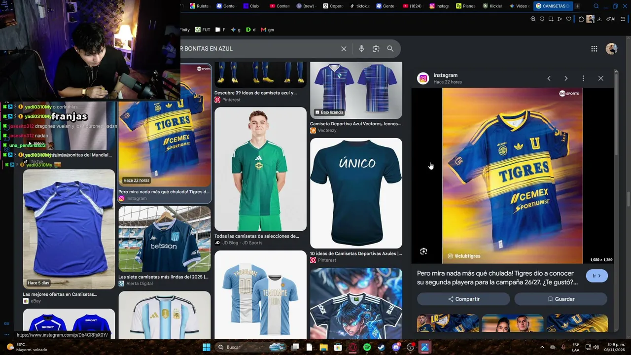Open the browser extensions icon

[x=581, y=19]
